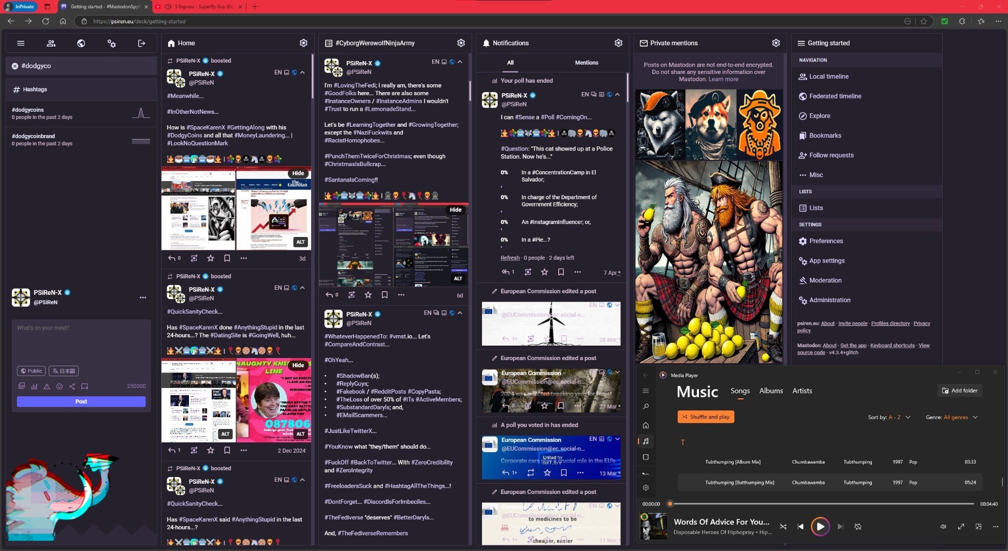Screen dimensions: 1008x551
Task: Hide media in the 2 Dec 2024 post
Action: point(298,365)
